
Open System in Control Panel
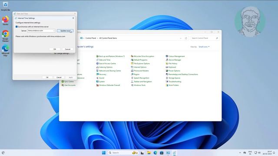(x=100, y=81)
